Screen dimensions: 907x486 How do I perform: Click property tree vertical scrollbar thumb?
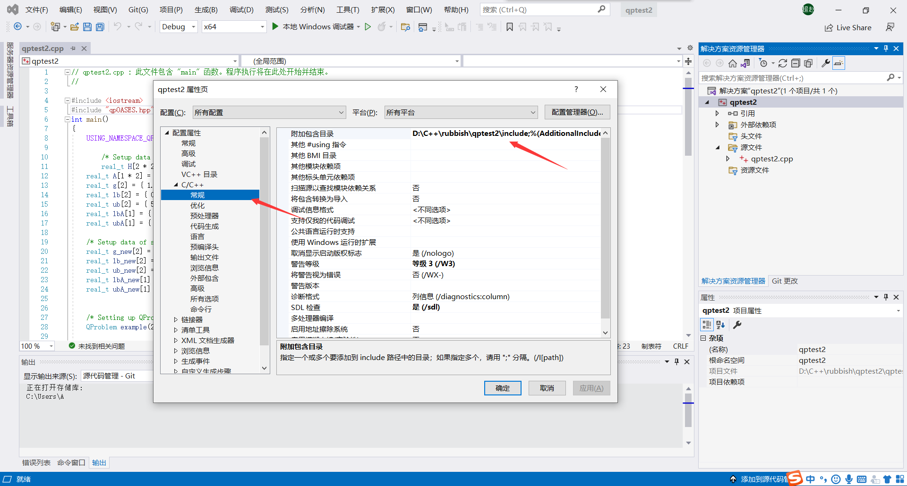point(265,241)
